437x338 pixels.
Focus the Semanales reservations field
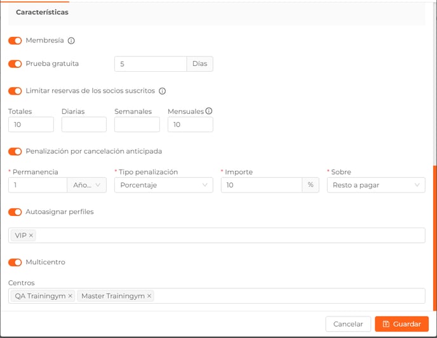(x=137, y=125)
